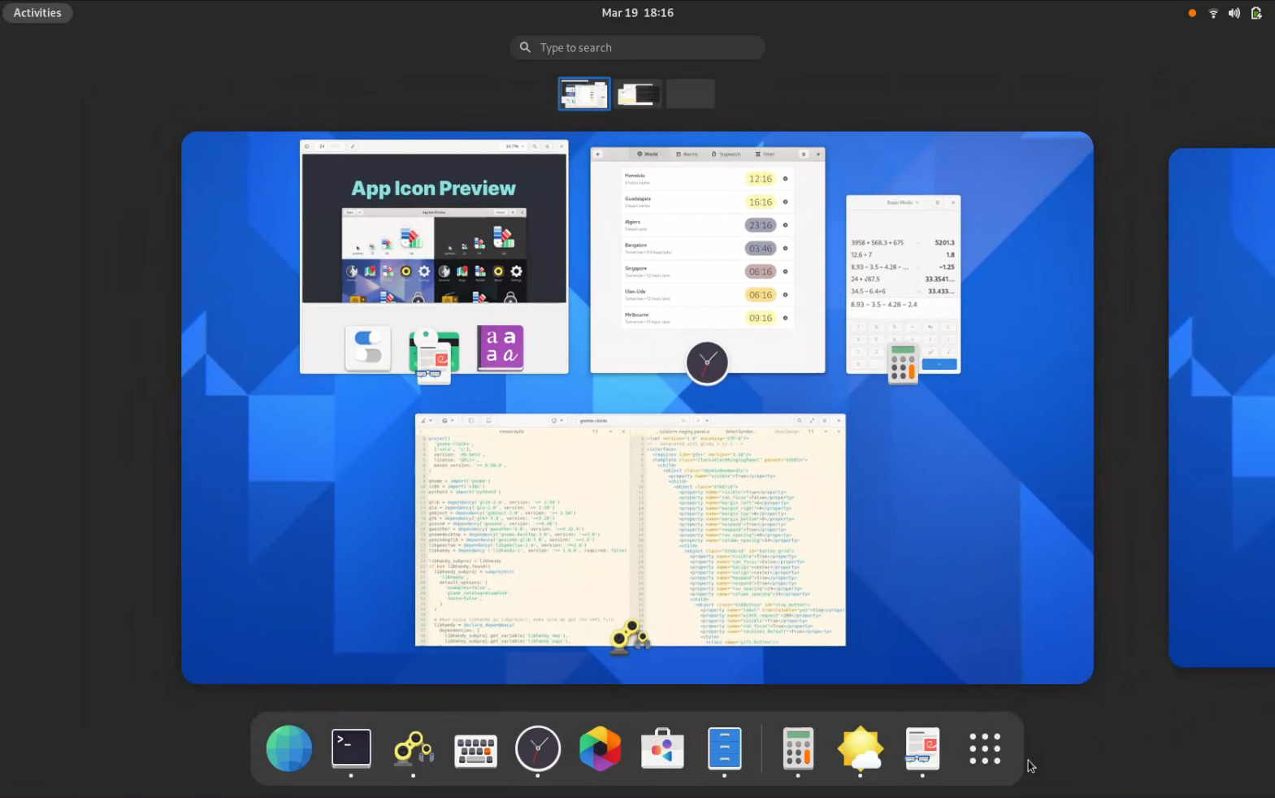Image resolution: width=1275 pixels, height=798 pixels.
Task: Show the applications grid
Action: click(984, 748)
